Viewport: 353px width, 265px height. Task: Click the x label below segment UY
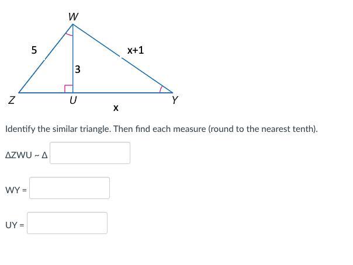pyautogui.click(x=116, y=108)
